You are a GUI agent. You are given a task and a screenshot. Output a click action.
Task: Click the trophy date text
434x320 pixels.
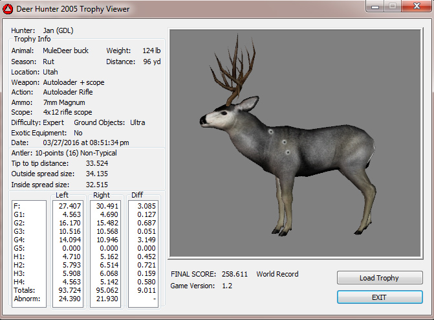tap(86, 143)
